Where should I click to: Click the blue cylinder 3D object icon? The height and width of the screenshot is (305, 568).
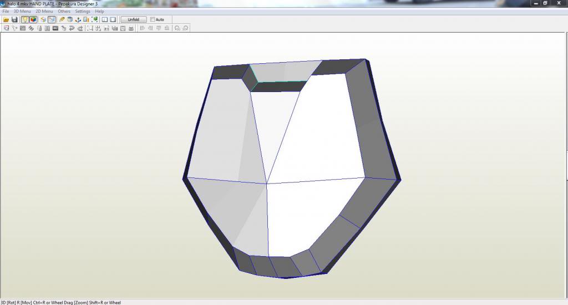pyautogui.click(x=70, y=19)
